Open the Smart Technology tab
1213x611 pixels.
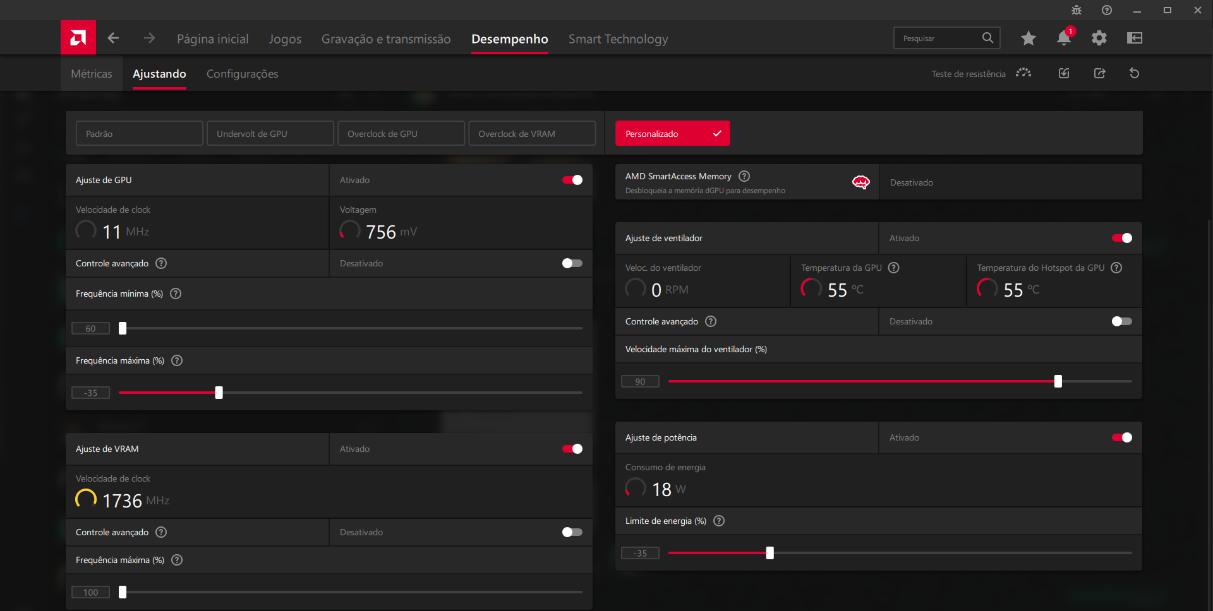[x=618, y=39]
